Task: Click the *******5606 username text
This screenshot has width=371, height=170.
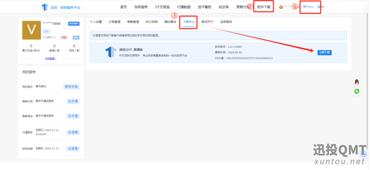Action: 52,23
